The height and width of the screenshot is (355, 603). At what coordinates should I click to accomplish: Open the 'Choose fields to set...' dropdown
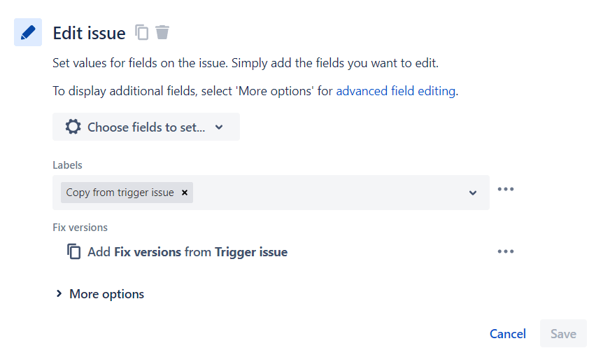tap(146, 127)
